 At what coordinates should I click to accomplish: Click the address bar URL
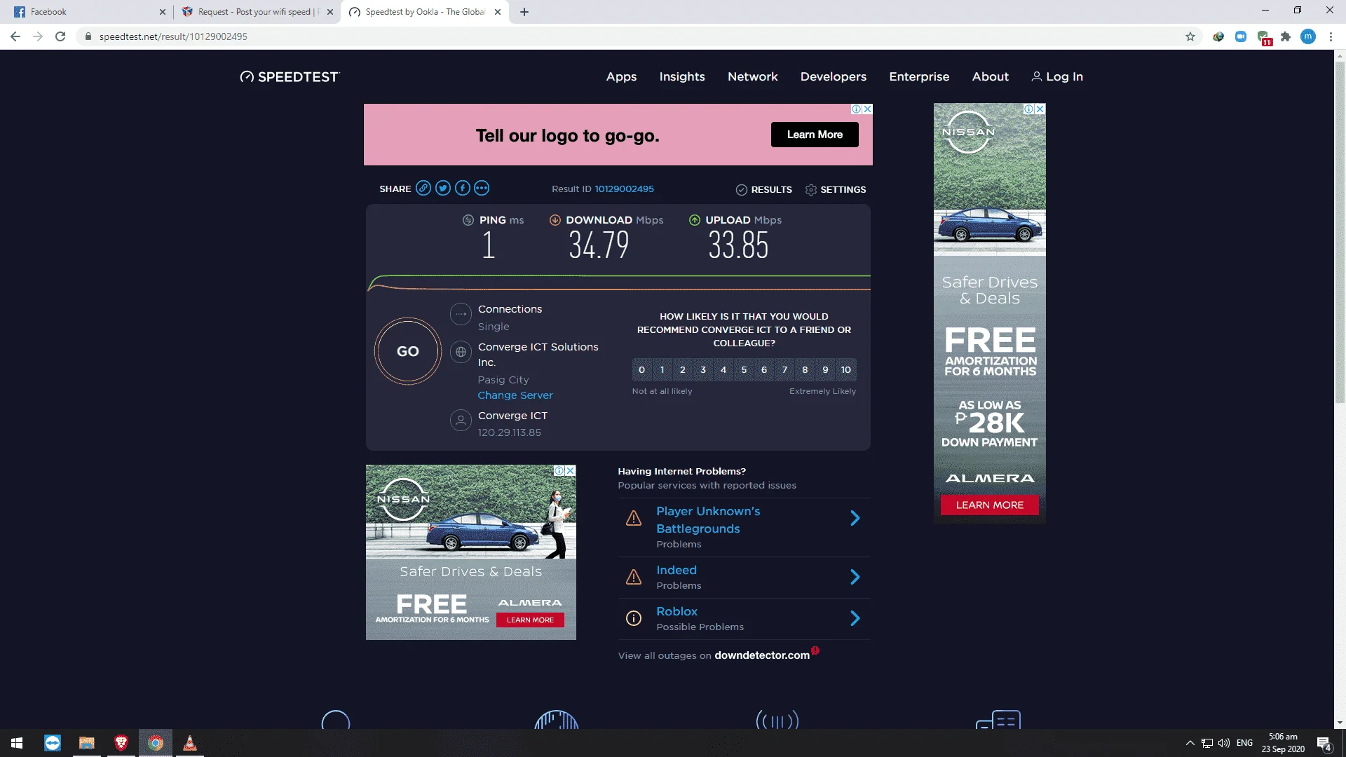[173, 36]
